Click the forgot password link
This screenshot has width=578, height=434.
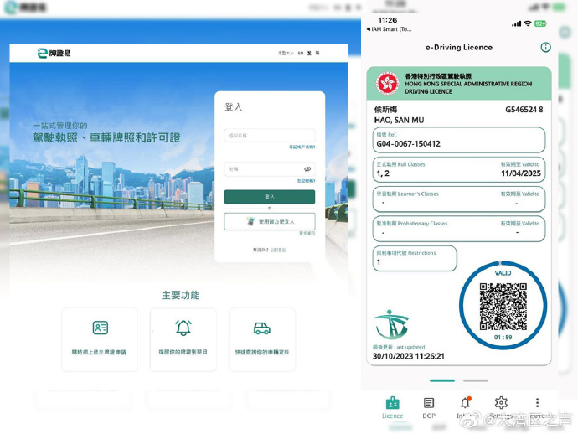(306, 181)
